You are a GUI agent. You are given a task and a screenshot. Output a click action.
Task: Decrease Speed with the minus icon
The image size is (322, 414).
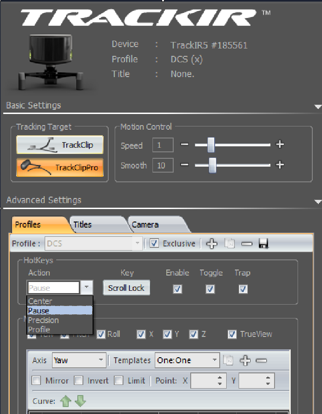184,144
